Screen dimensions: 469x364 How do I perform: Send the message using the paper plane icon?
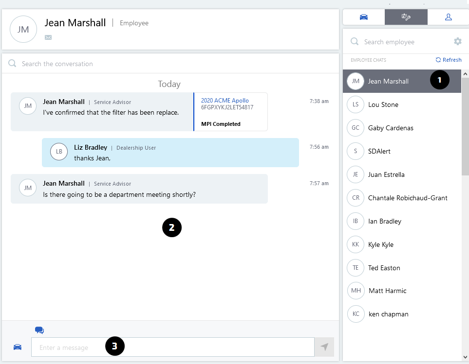324,347
